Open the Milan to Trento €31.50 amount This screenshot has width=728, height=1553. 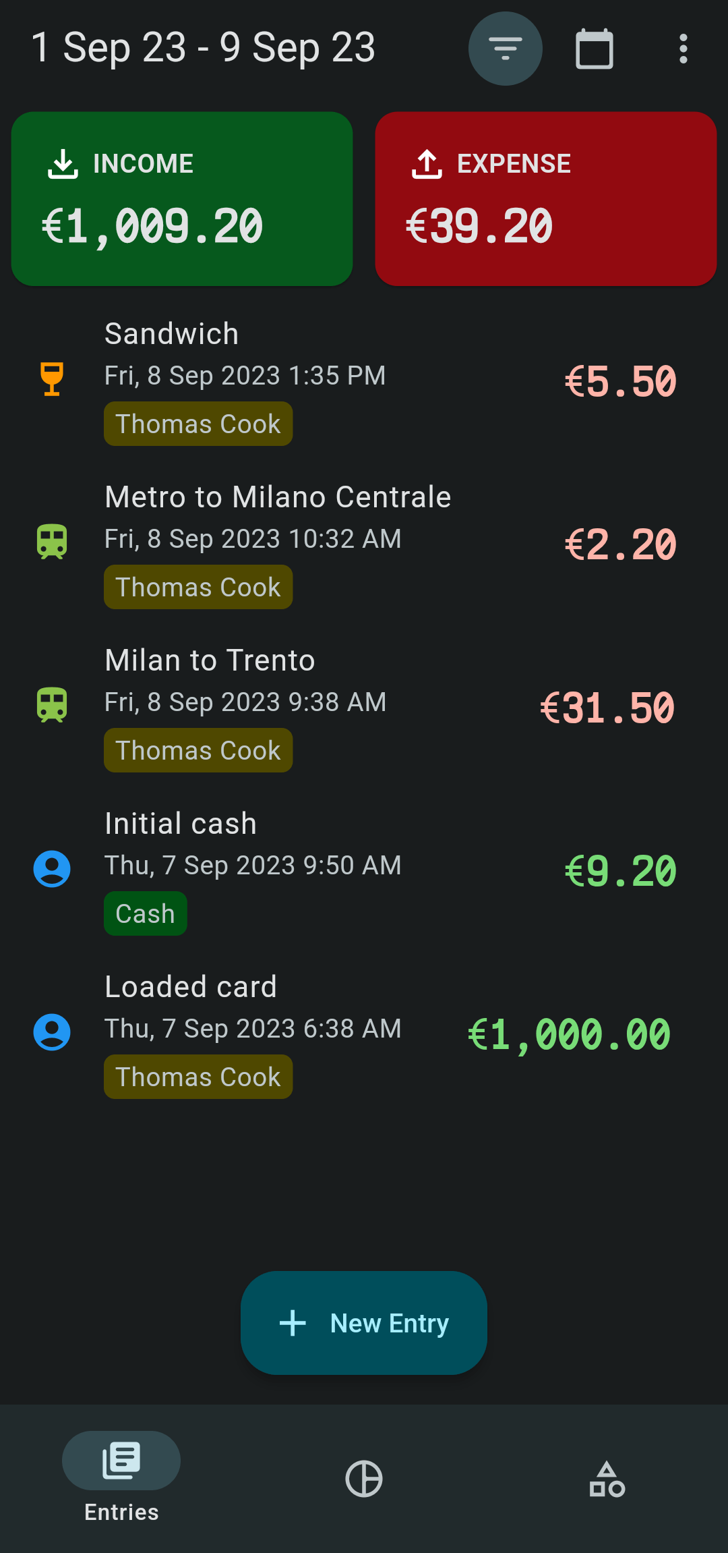(x=607, y=708)
